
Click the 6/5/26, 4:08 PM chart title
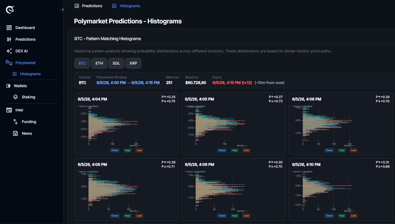(92, 165)
